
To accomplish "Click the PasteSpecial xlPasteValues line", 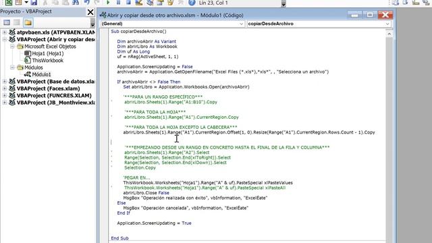I will tap(208, 183).
